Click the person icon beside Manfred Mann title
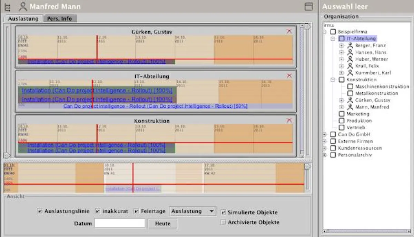 (23, 6)
